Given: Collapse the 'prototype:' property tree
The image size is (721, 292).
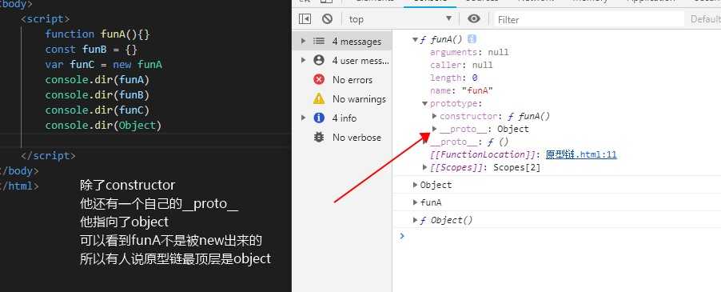Looking at the screenshot, I should tap(425, 103).
